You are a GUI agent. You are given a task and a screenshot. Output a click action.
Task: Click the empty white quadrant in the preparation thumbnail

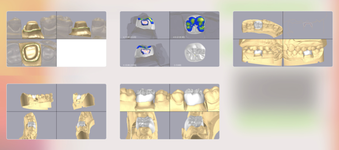coord(81,53)
